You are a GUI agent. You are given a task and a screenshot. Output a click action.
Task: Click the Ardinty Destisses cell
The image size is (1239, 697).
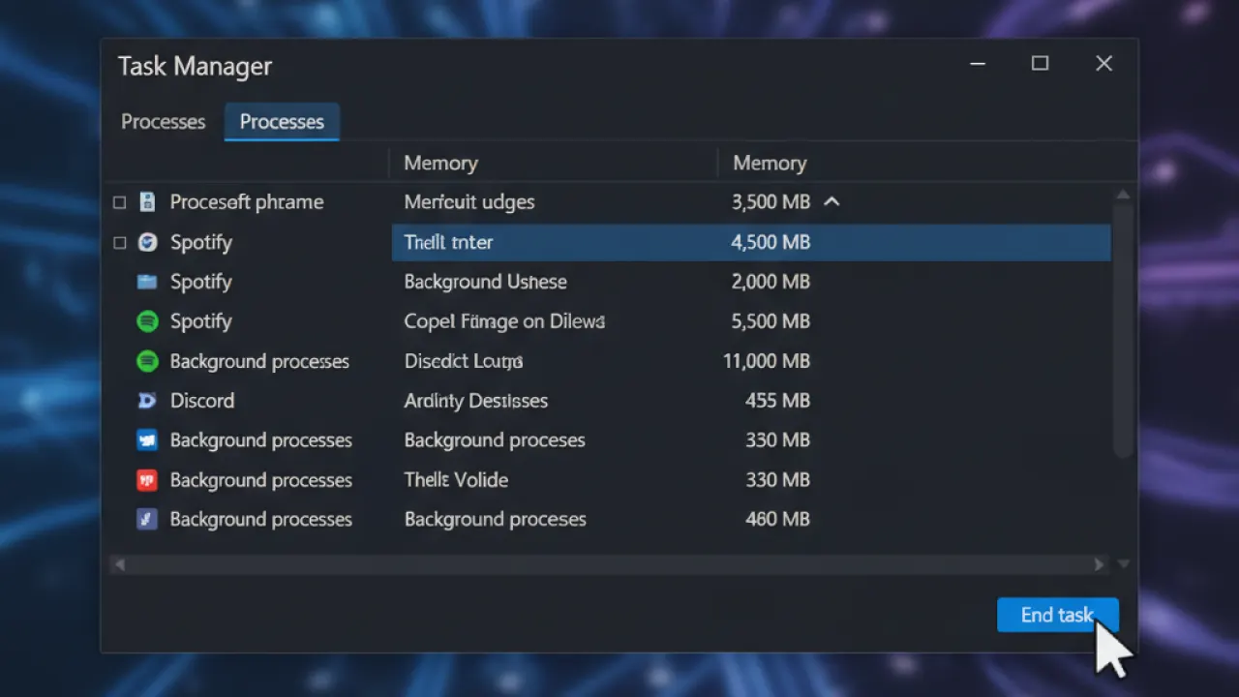click(476, 401)
